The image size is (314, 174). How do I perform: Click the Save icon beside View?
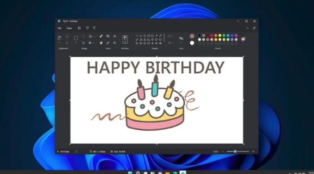[x=79, y=28]
